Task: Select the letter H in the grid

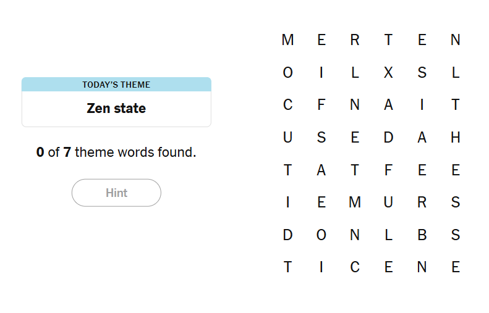Action: click(456, 138)
